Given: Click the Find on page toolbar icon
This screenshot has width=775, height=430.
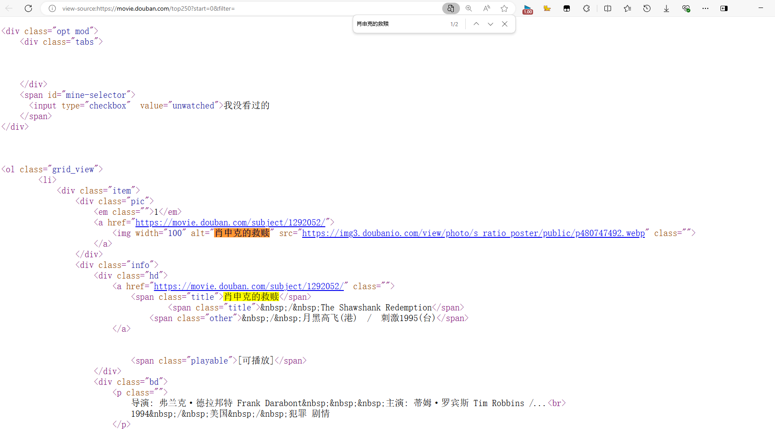Looking at the screenshot, I should 451,8.
